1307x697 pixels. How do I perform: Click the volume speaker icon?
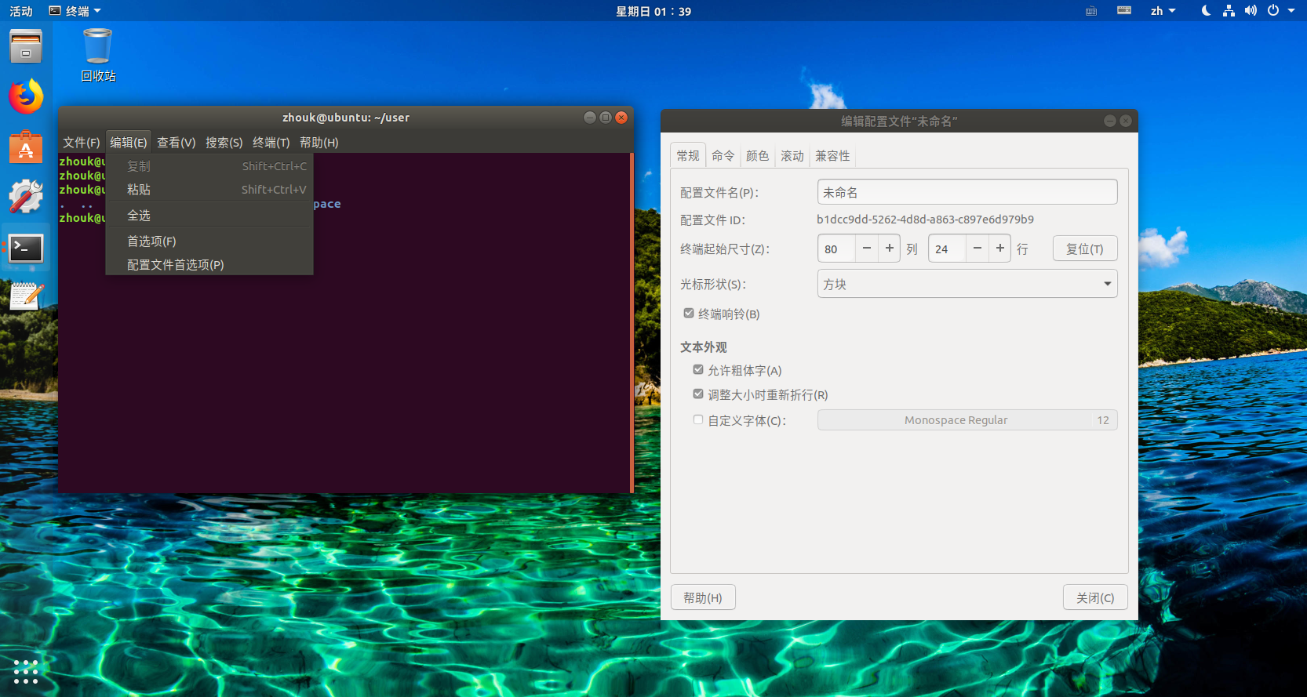(x=1251, y=11)
